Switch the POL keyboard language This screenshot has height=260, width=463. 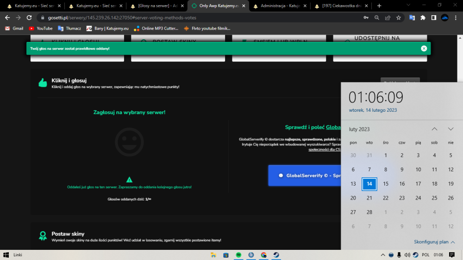pyautogui.click(x=425, y=255)
